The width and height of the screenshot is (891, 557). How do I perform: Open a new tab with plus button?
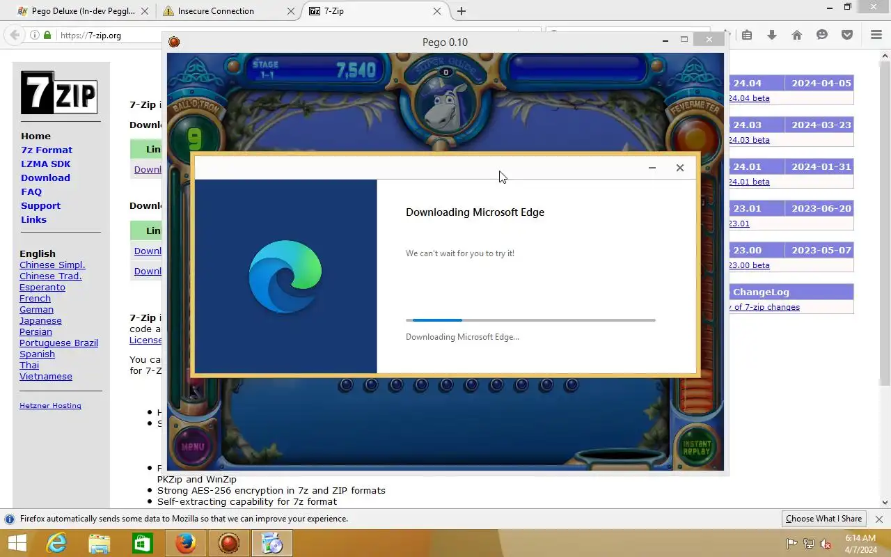pyautogui.click(x=462, y=11)
